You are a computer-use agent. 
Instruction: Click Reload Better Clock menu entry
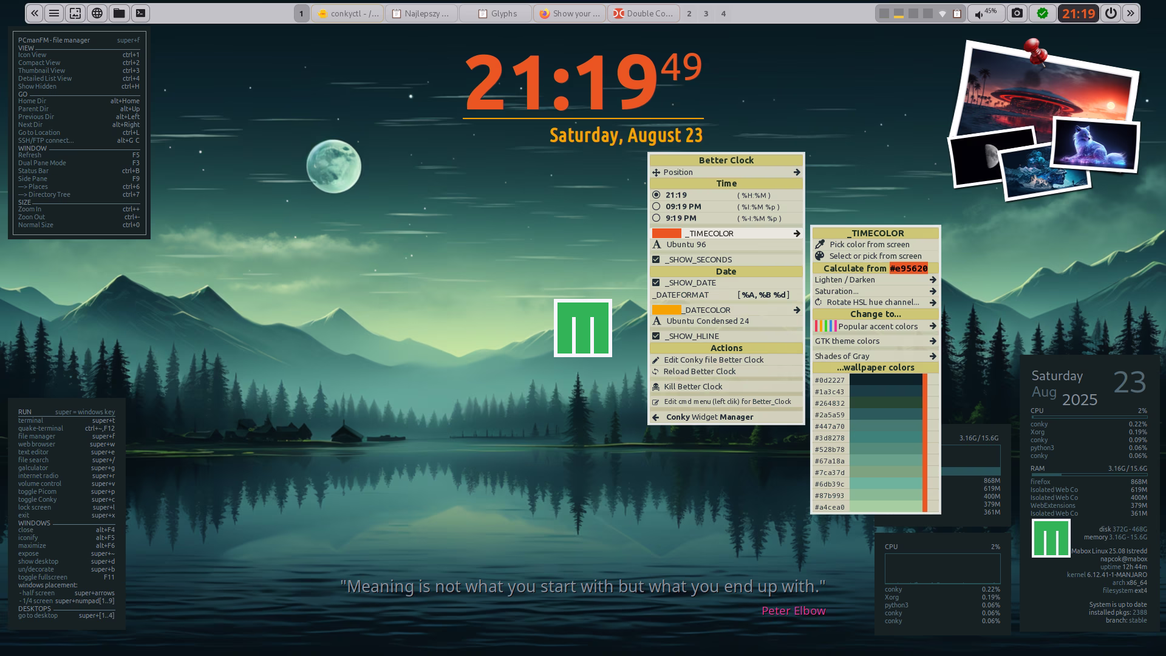pos(700,371)
